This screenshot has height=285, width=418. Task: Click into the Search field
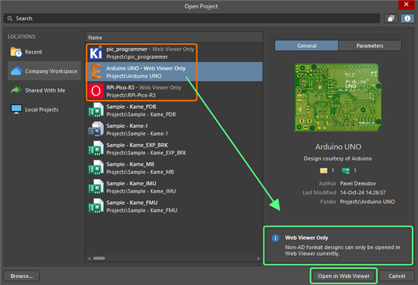click(195, 18)
